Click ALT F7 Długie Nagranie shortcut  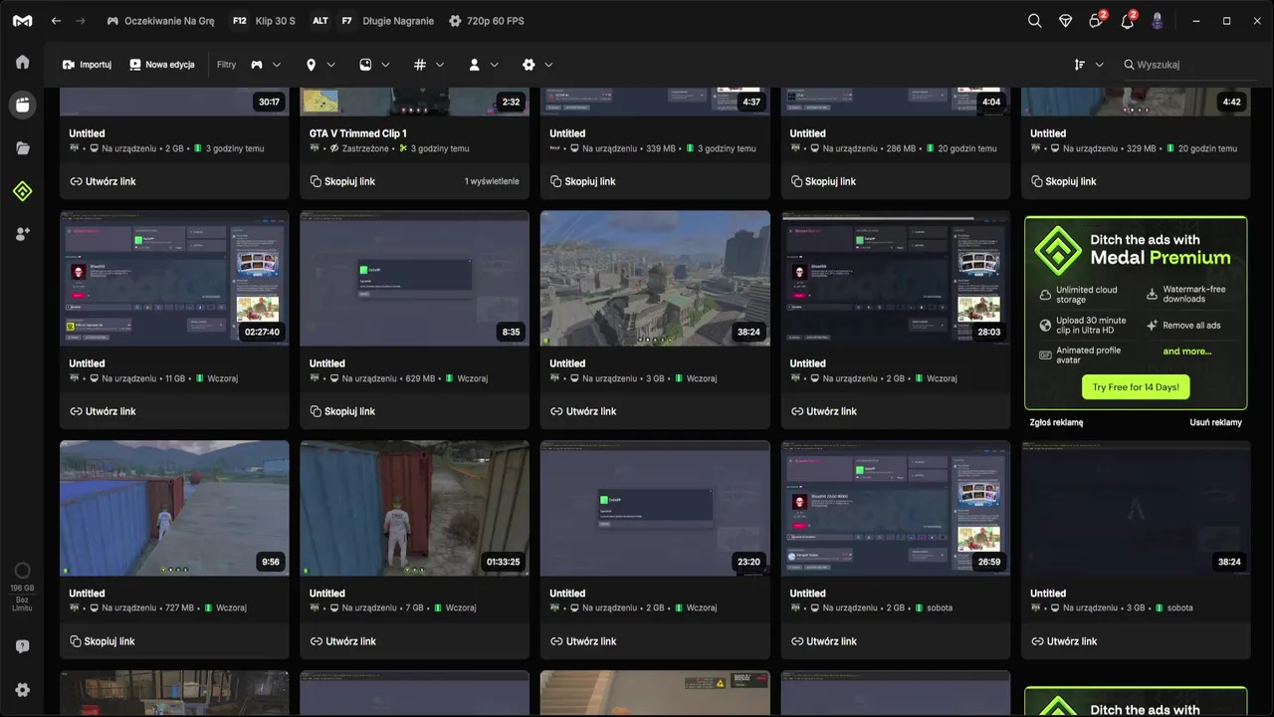[370, 21]
